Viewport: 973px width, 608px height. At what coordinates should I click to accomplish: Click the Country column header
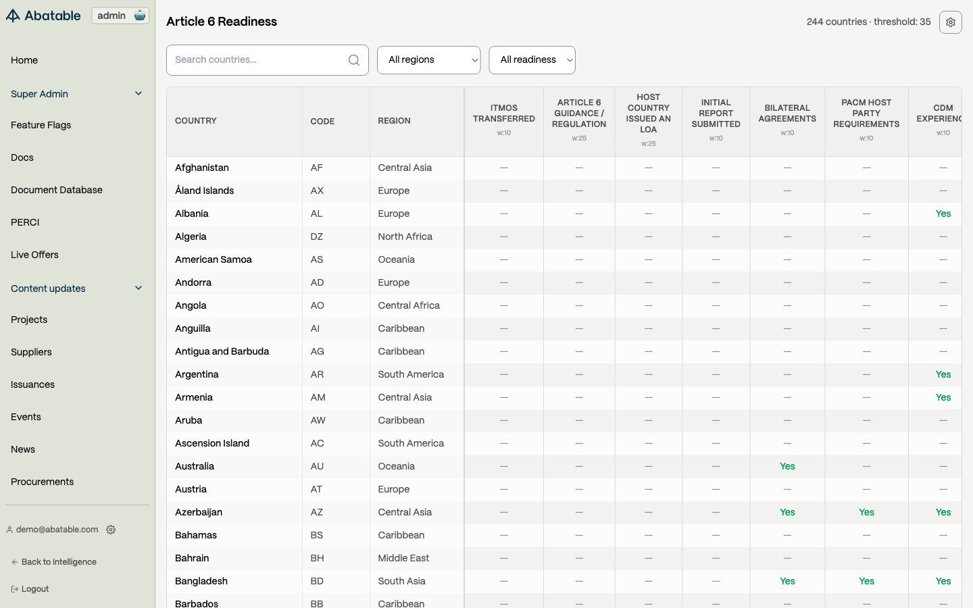(x=196, y=121)
